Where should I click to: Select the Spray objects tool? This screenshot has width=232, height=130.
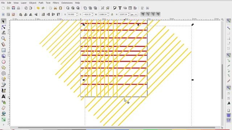click(x=4, y=102)
